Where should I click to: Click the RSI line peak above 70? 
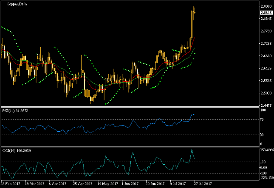tap(192, 114)
